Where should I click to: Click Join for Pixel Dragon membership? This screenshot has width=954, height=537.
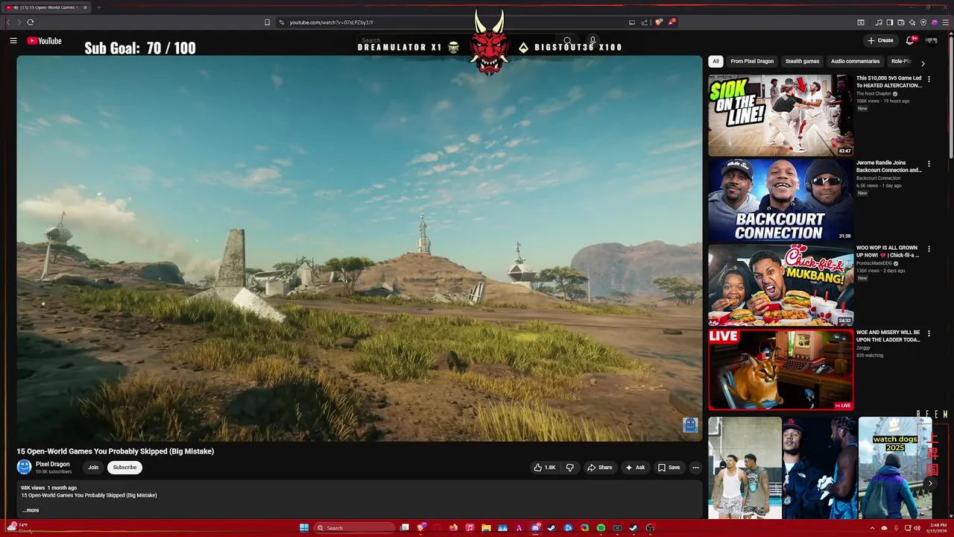pyautogui.click(x=93, y=468)
